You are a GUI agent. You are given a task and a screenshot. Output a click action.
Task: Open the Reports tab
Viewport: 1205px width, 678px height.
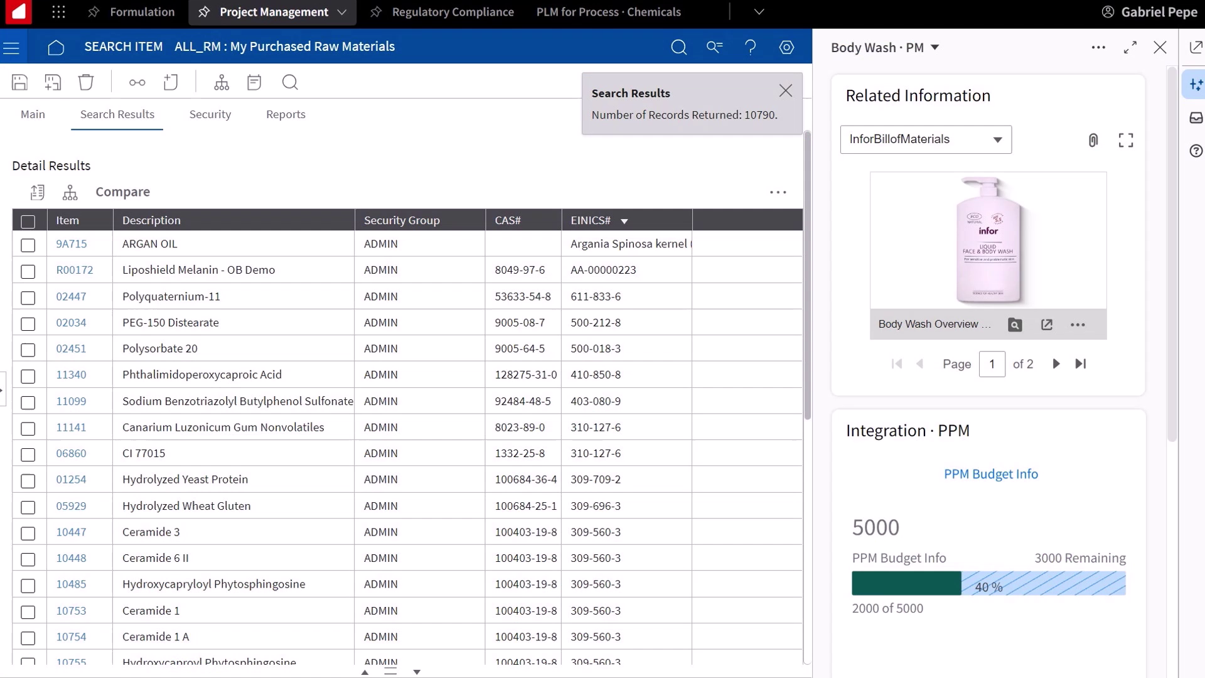coord(286,114)
